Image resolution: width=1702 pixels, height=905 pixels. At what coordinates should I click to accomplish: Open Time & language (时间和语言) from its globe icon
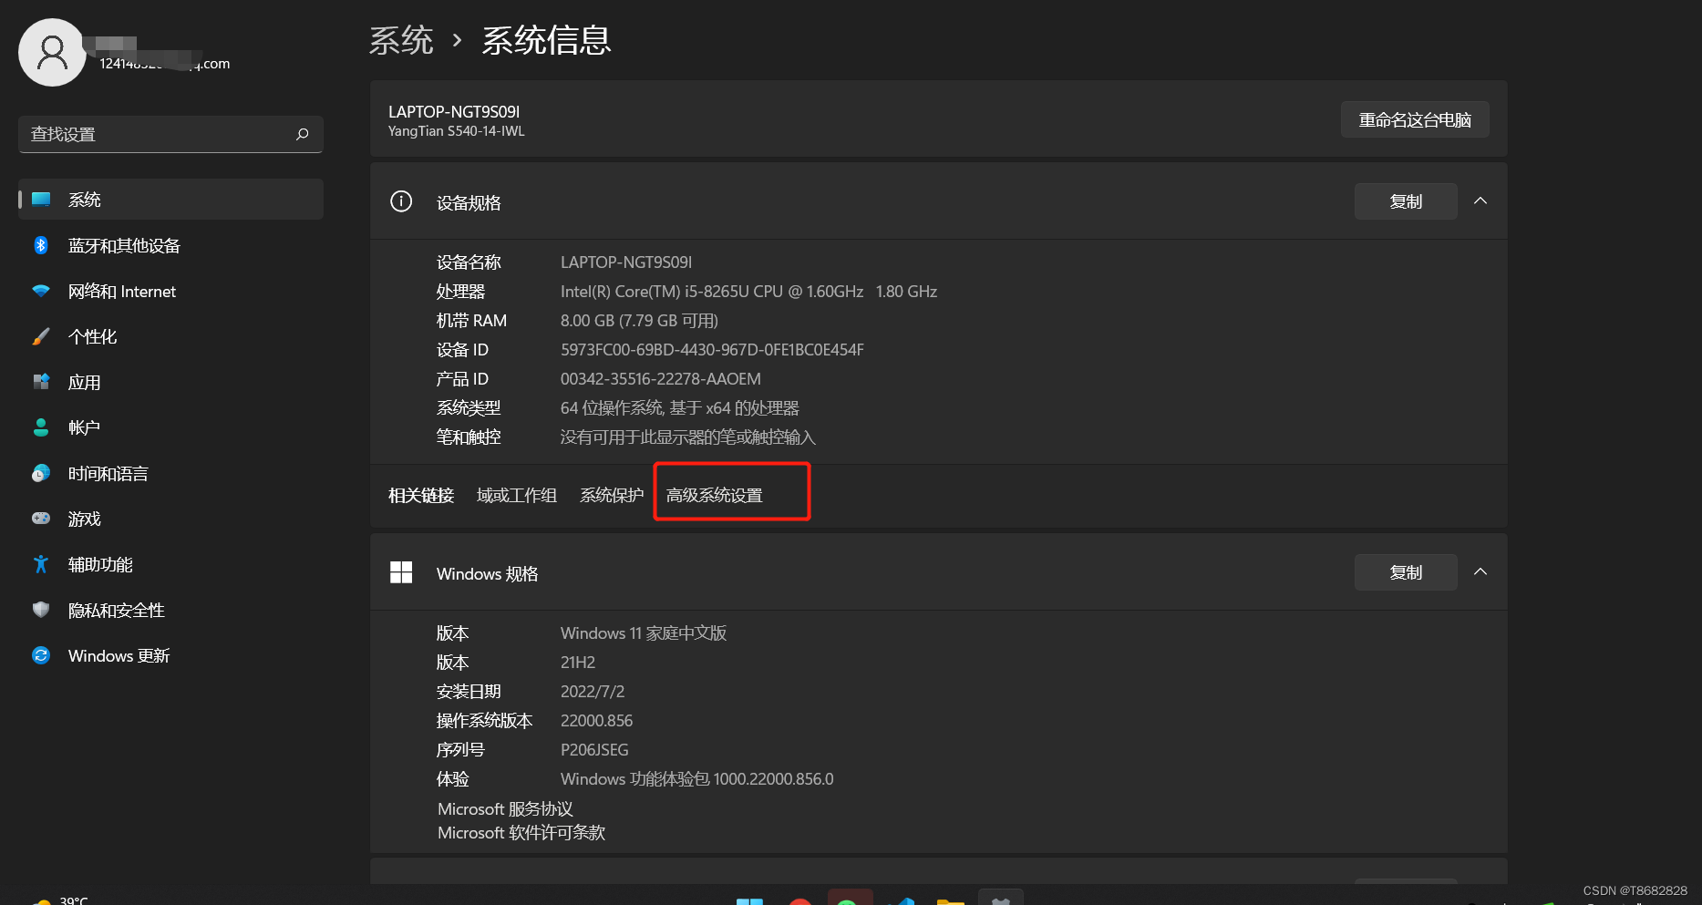pos(41,473)
